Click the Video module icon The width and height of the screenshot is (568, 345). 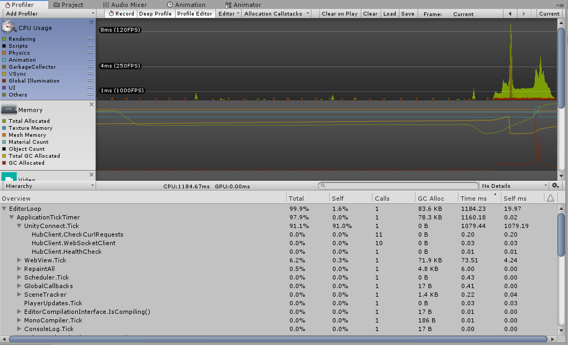point(8,176)
